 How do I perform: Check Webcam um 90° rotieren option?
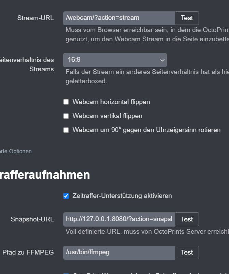click(66, 130)
